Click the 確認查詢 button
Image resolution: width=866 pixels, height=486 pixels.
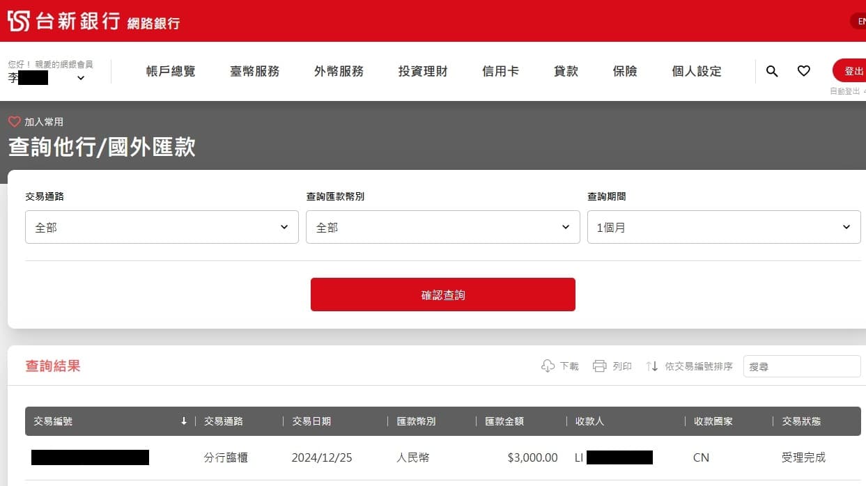tap(443, 295)
